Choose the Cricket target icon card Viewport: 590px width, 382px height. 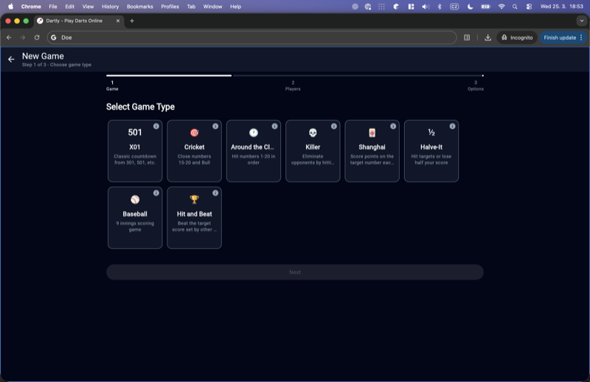click(x=194, y=151)
